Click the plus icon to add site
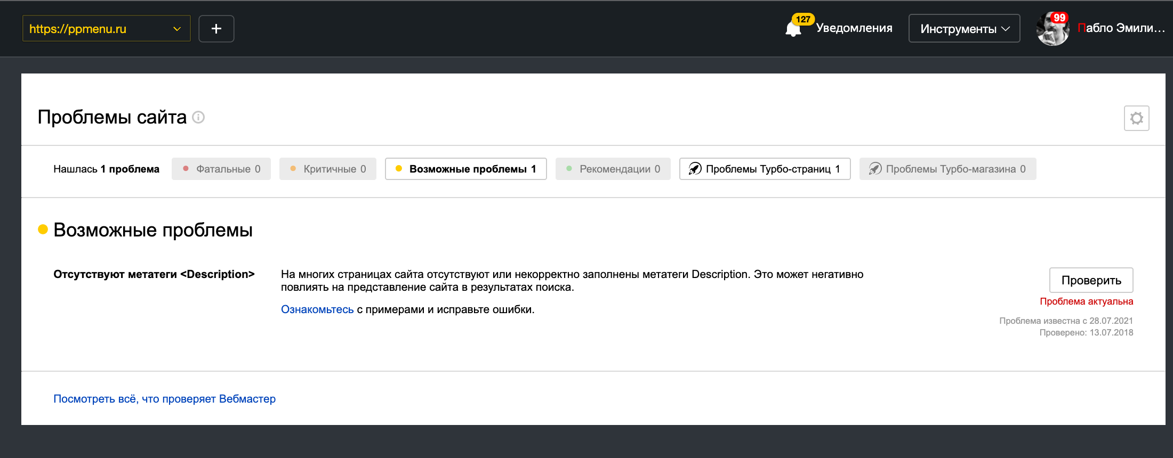1173x458 pixels. (216, 29)
